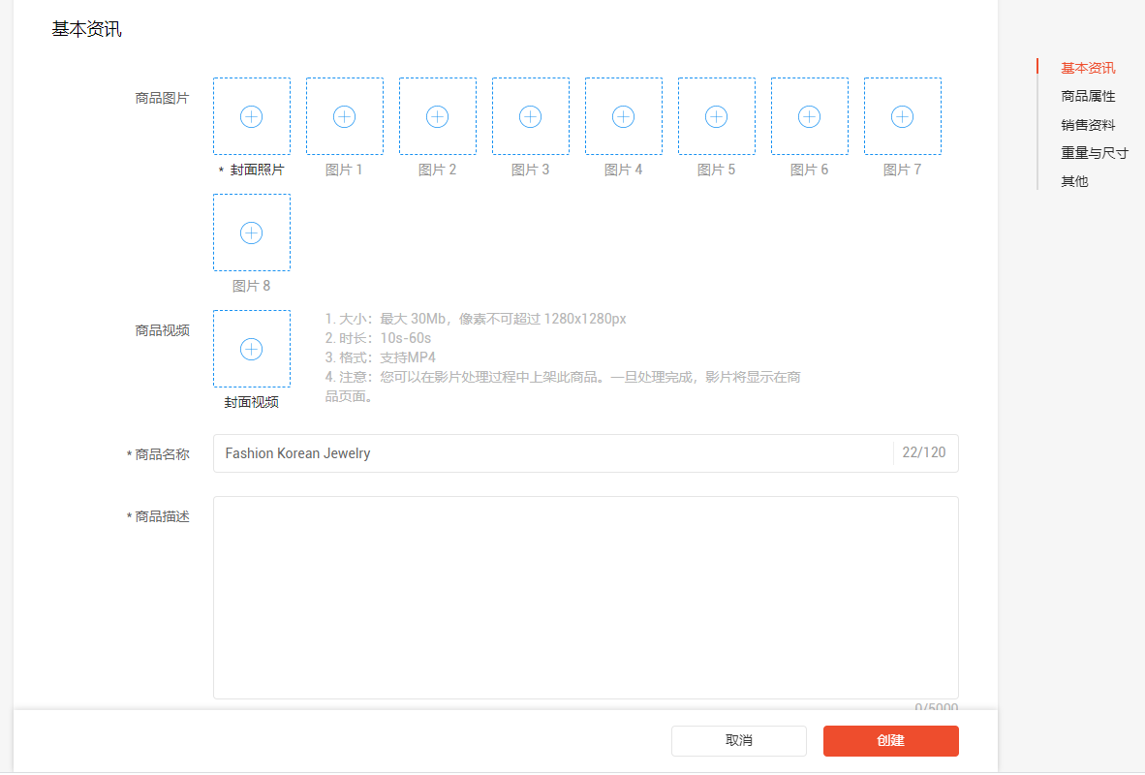Upload the cover photo (封面照片)

click(x=251, y=115)
